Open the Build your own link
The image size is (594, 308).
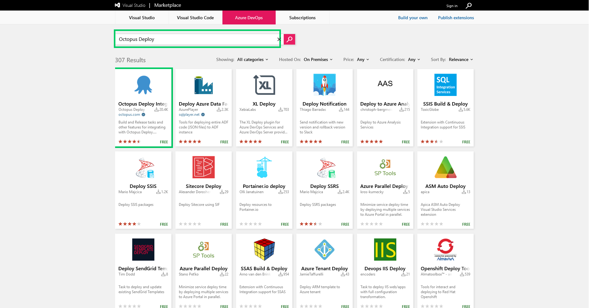[413, 18]
